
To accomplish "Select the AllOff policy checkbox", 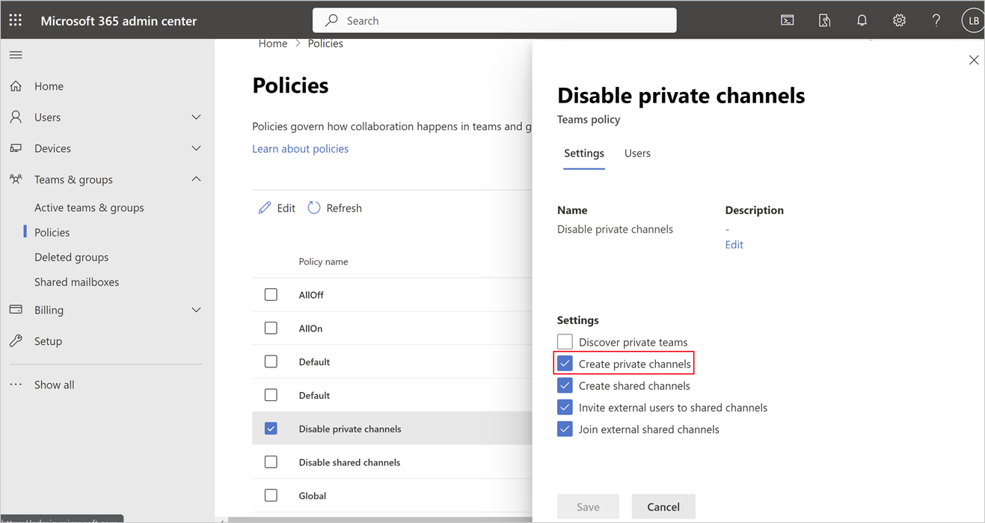I will [271, 295].
